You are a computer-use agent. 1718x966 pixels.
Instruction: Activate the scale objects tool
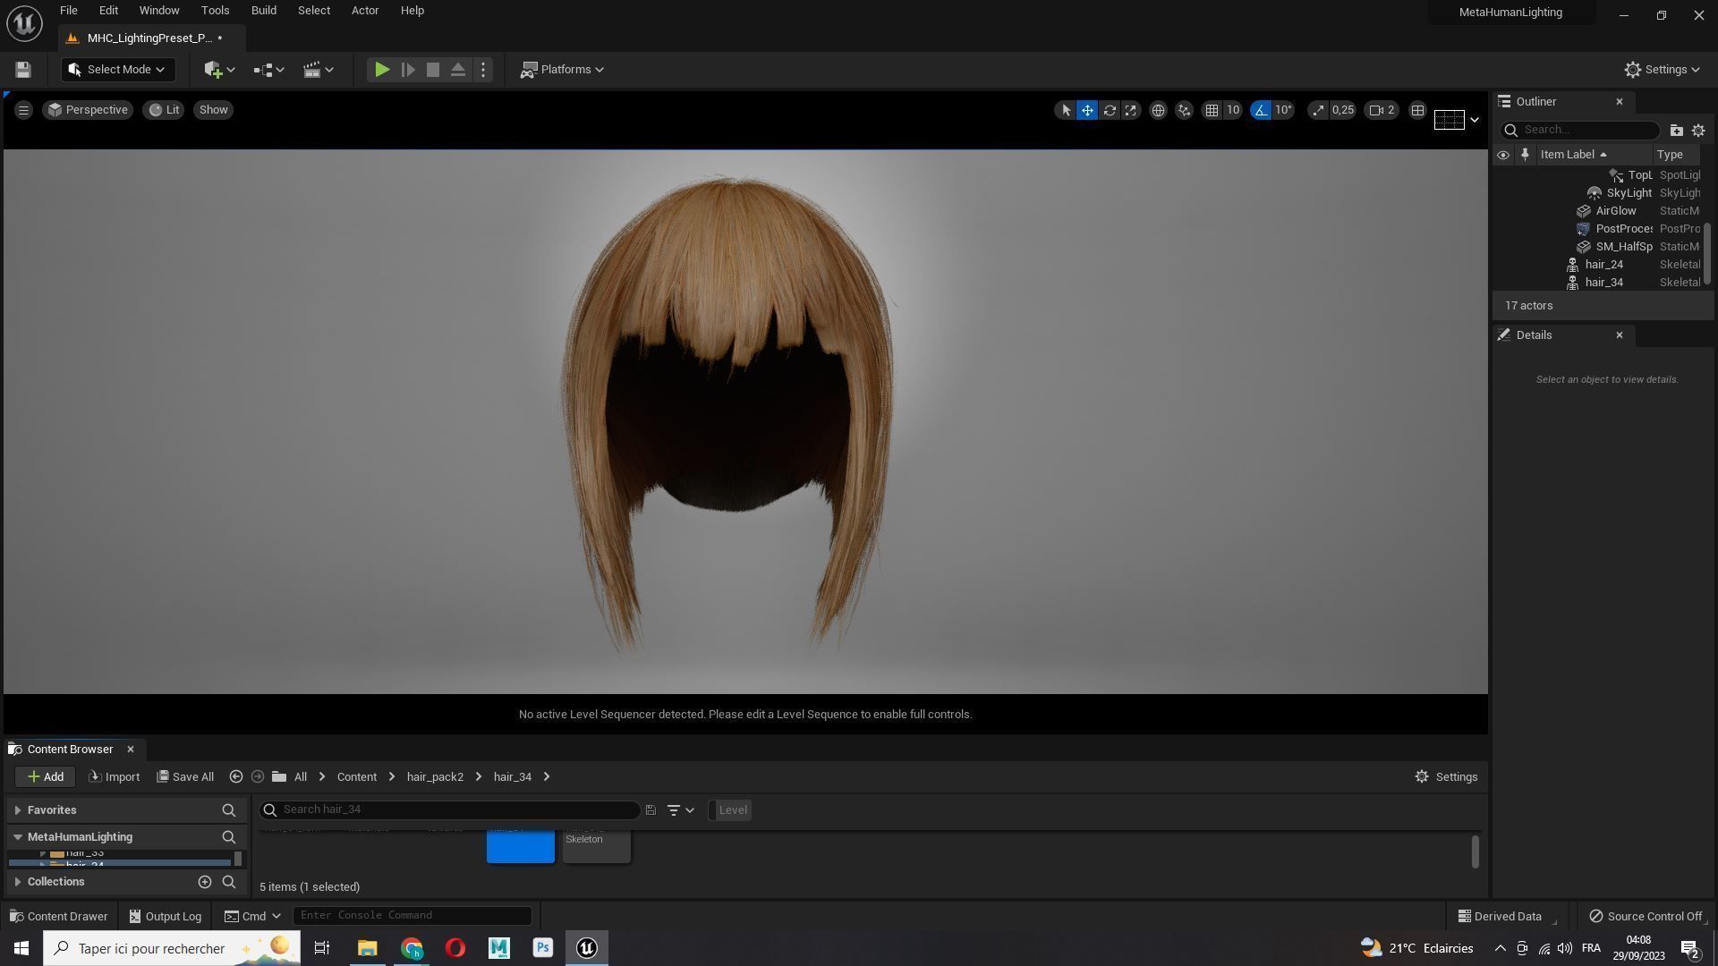coord(1131,110)
